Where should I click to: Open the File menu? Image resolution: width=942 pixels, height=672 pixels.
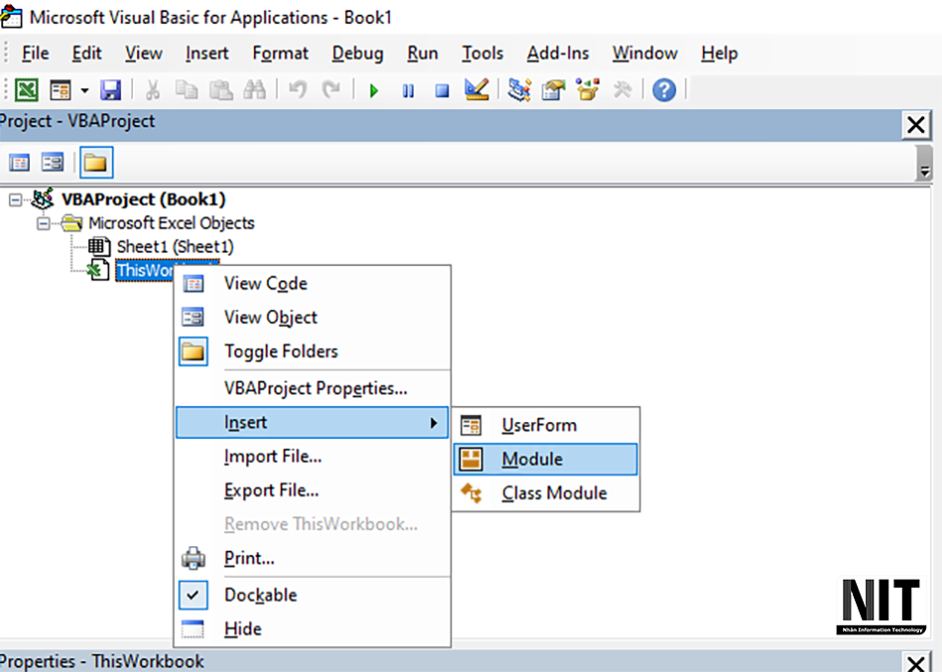(x=35, y=54)
